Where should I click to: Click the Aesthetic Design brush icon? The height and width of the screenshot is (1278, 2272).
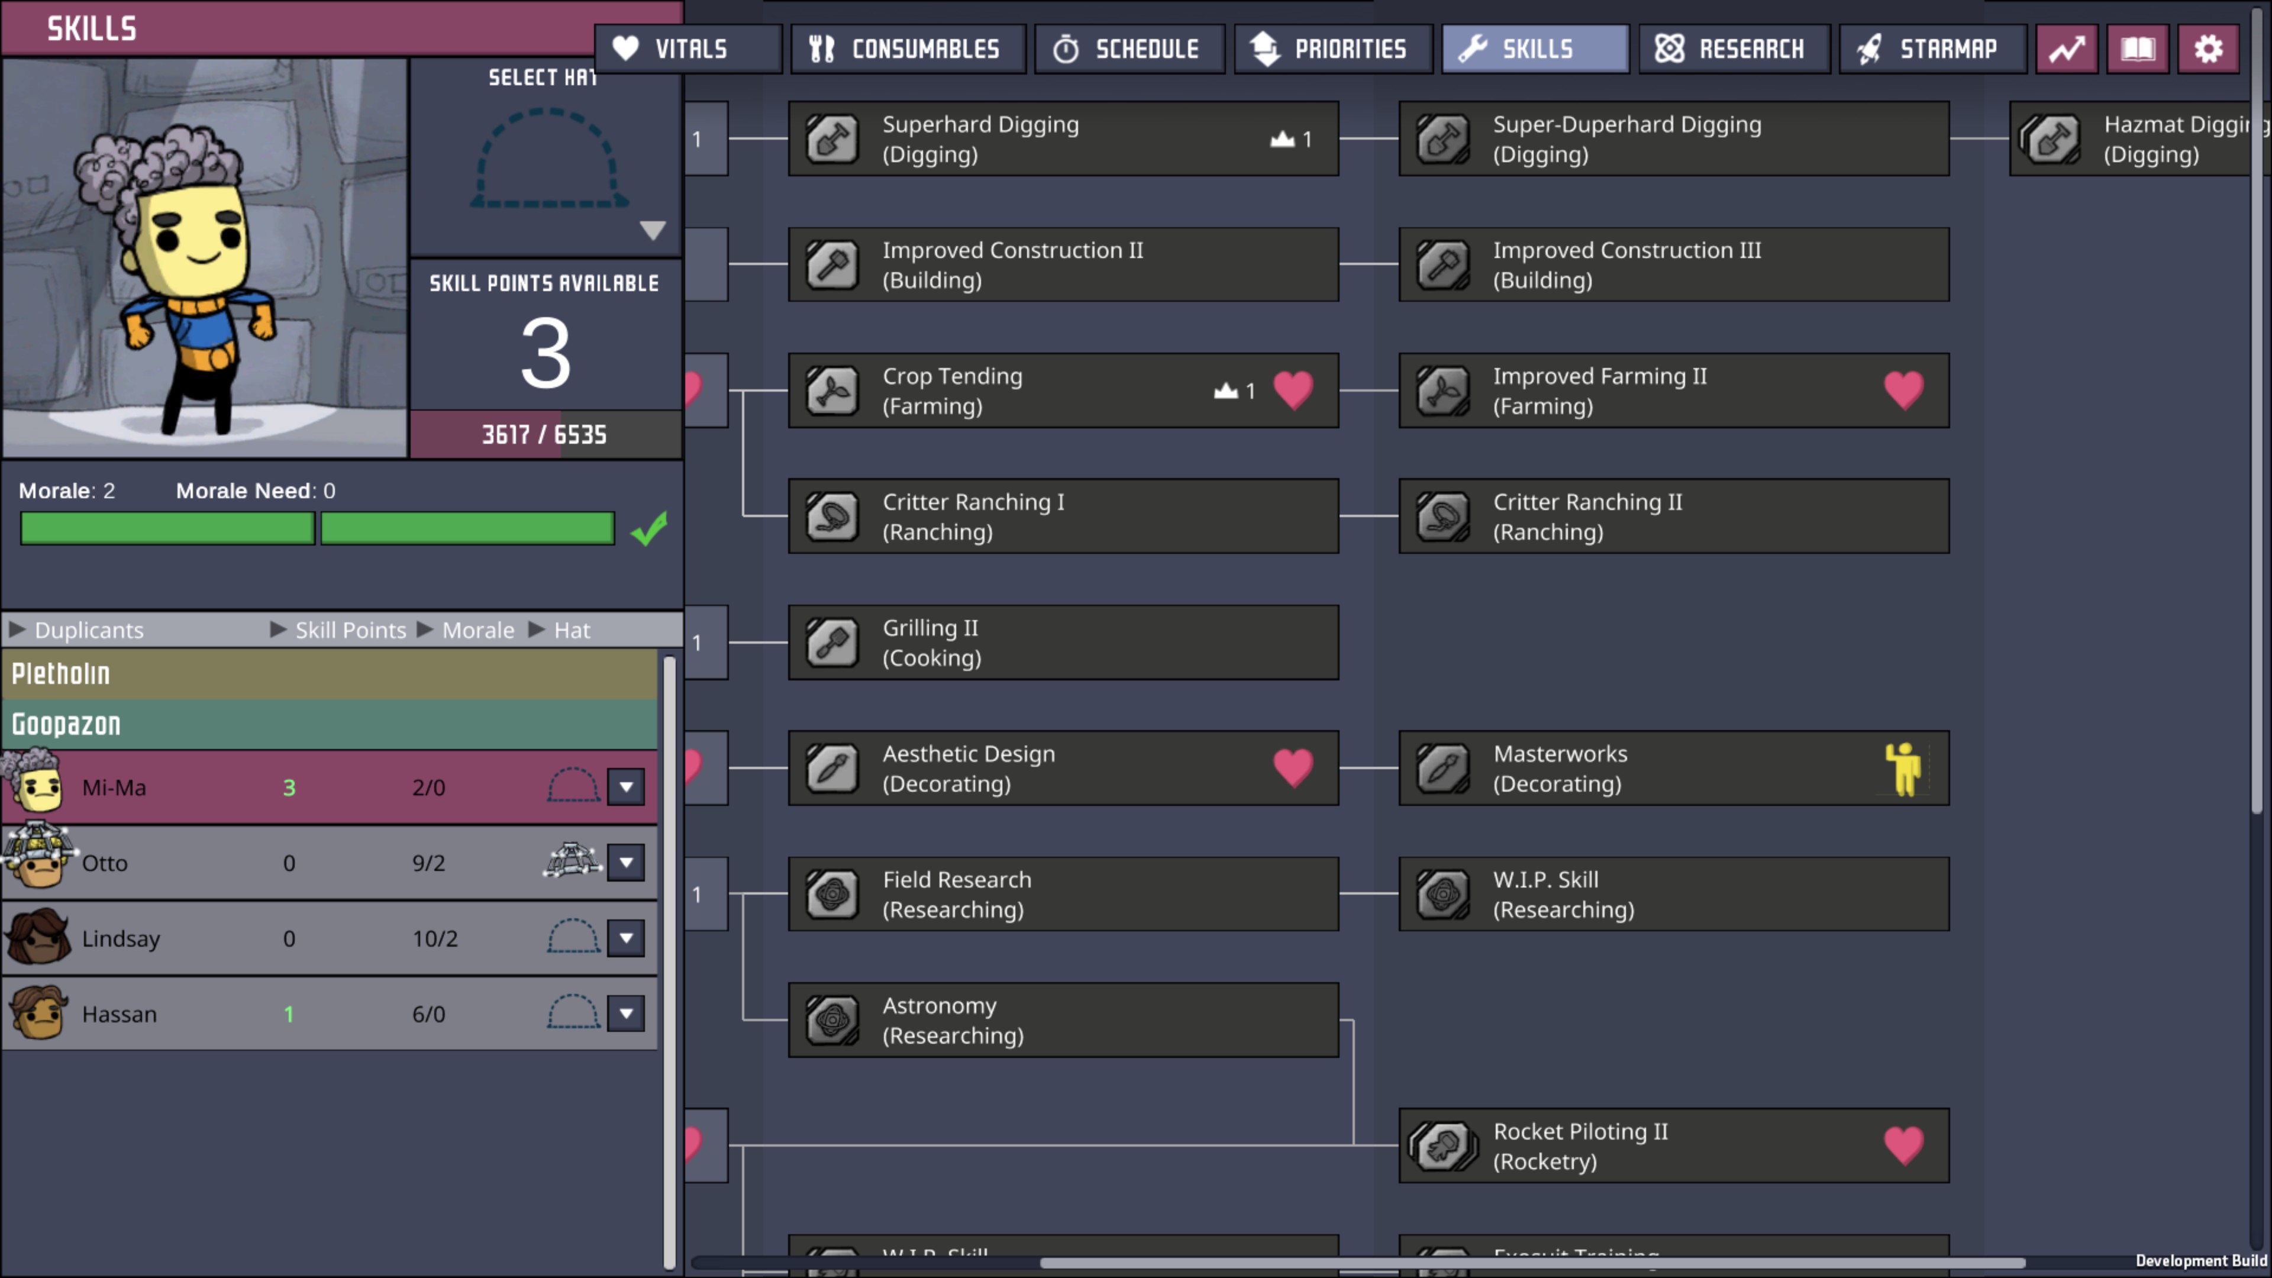(832, 768)
